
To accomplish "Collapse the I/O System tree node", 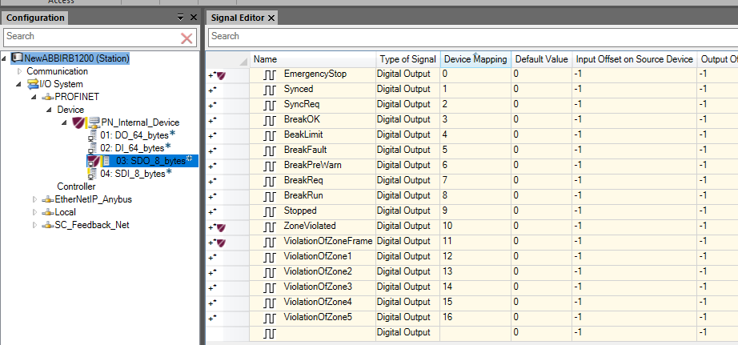I will [20, 84].
